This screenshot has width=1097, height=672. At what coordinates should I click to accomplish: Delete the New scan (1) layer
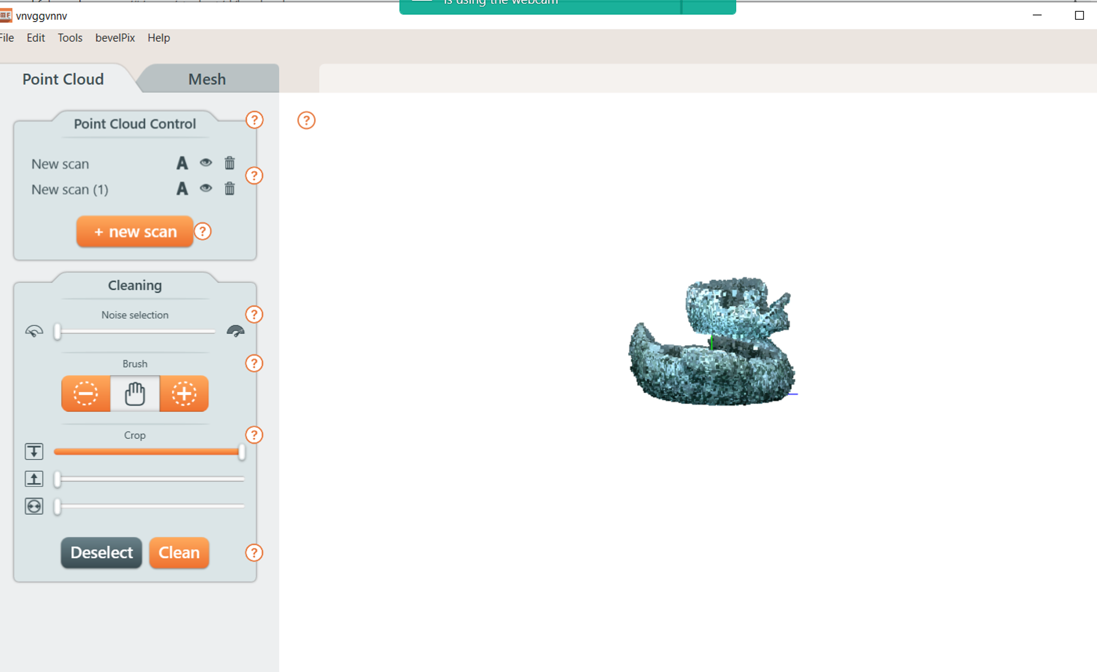coord(230,188)
